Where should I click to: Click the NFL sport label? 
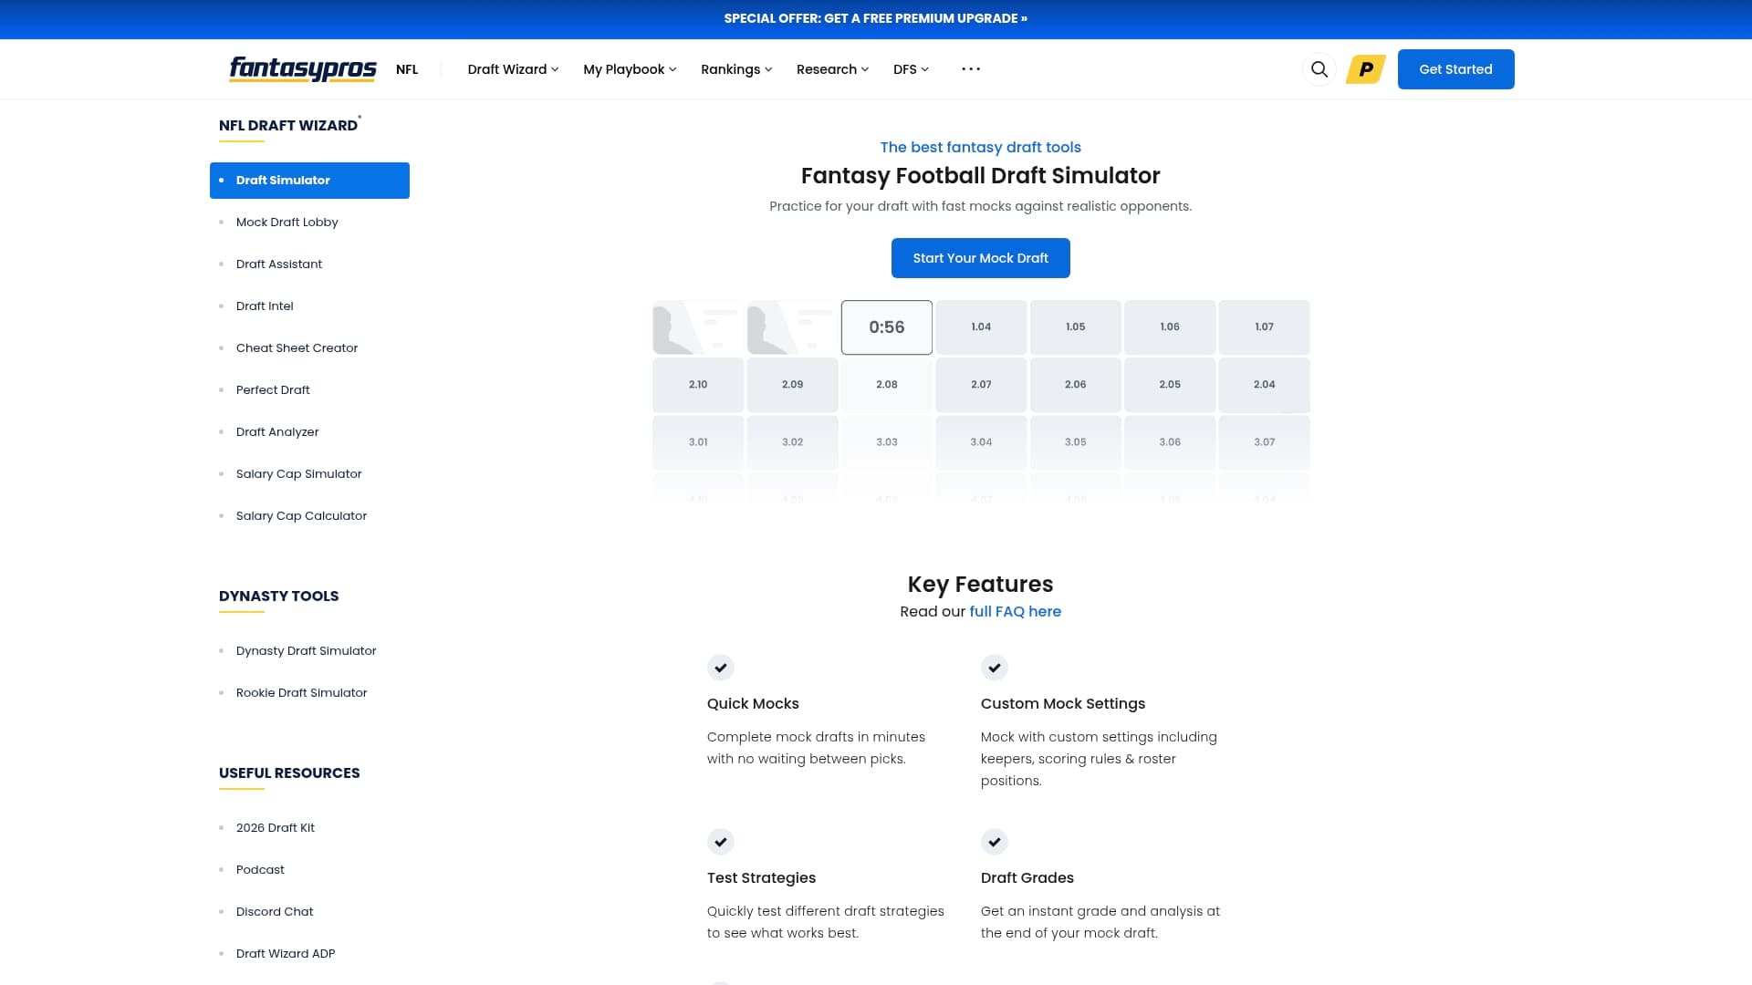click(x=407, y=69)
